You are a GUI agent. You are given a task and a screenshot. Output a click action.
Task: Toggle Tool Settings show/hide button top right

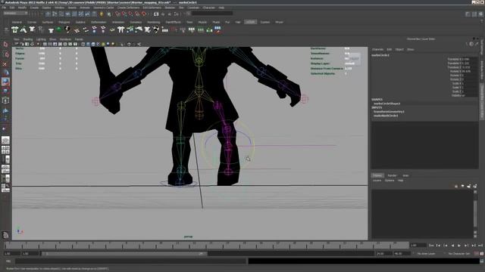tap(474, 14)
